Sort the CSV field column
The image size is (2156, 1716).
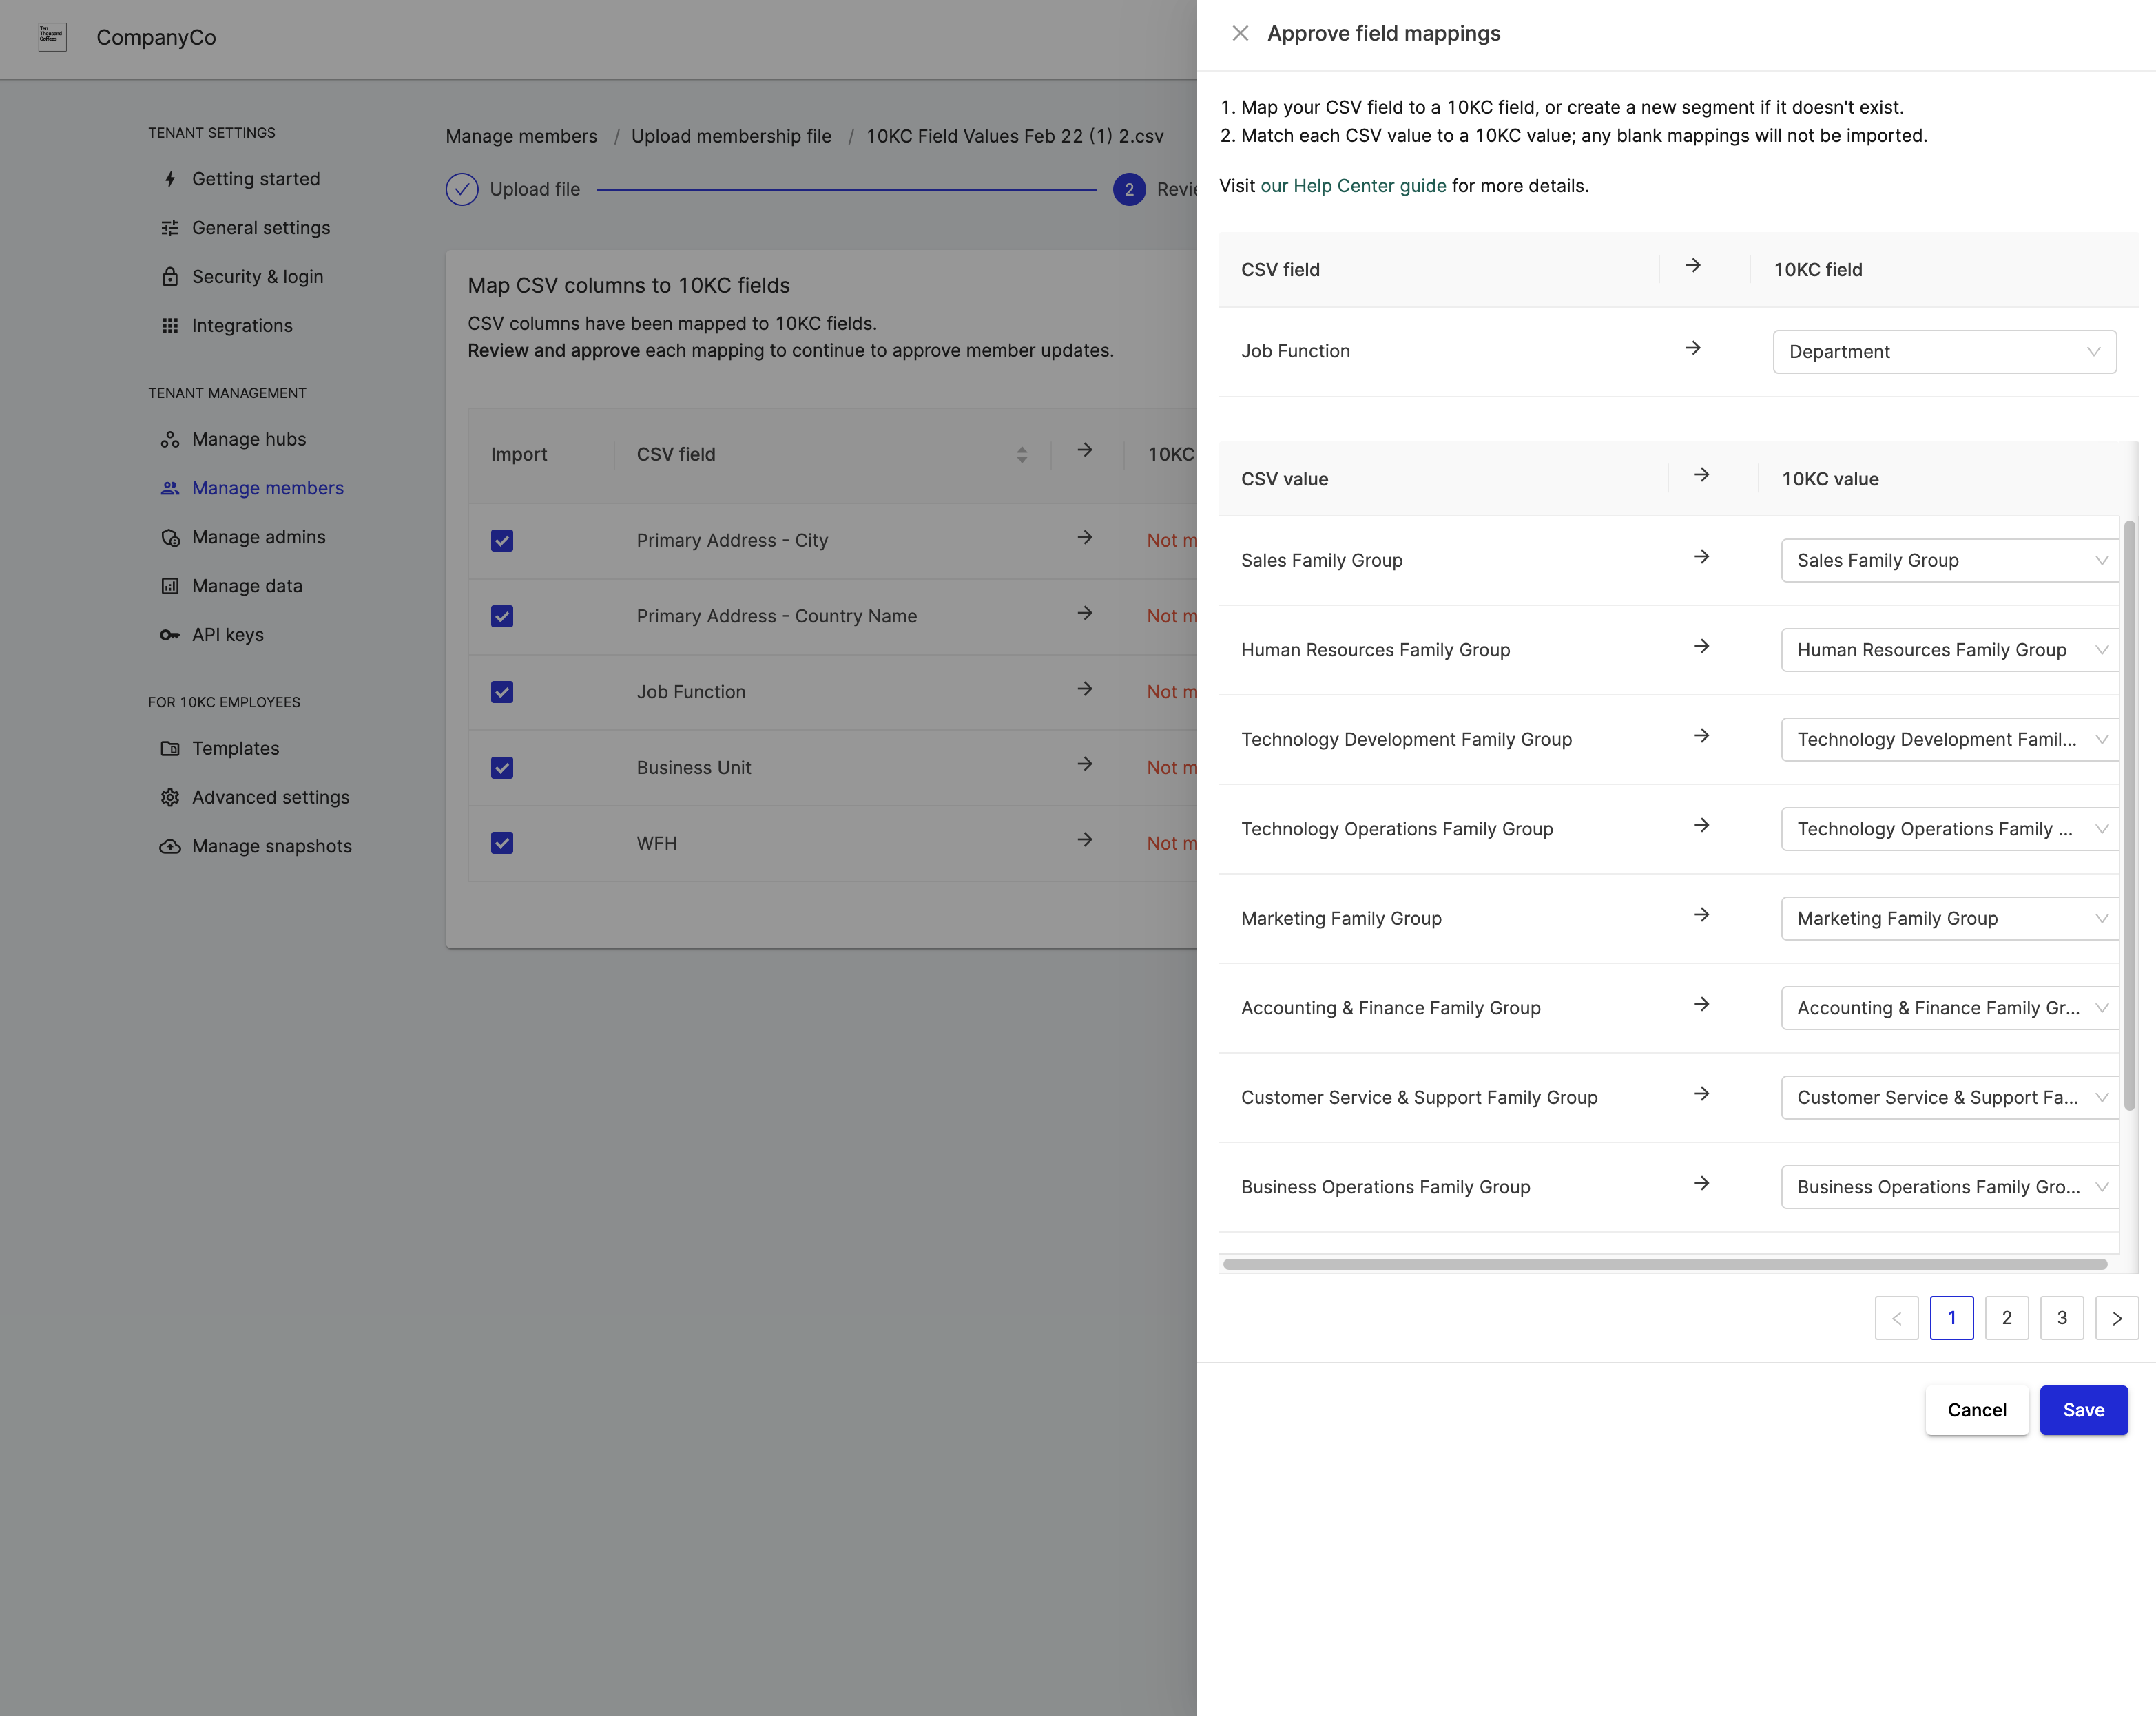coord(1021,454)
